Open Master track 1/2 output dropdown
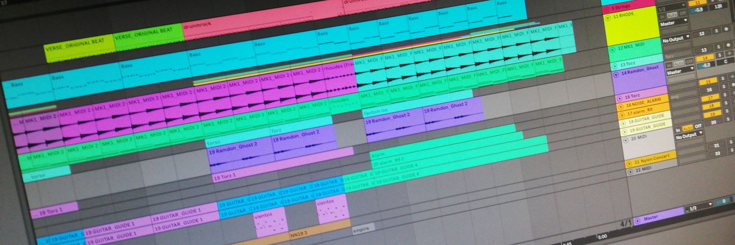 (x=699, y=207)
